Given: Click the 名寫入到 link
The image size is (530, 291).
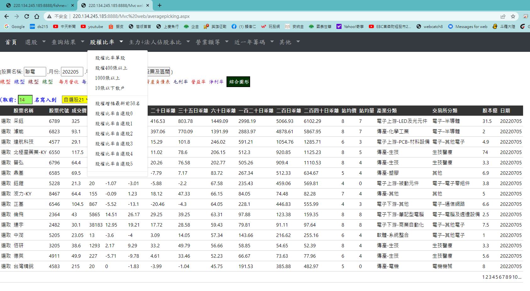Looking at the screenshot, I should [46, 100].
